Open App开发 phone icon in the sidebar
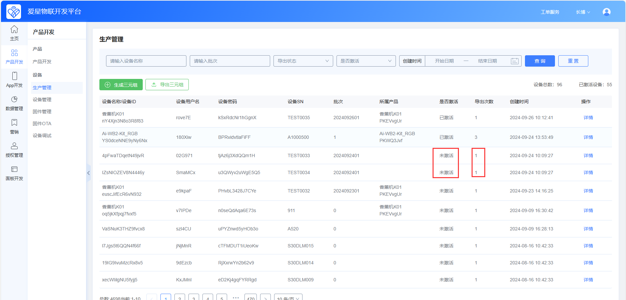This screenshot has height=300, width=626. coord(14,76)
